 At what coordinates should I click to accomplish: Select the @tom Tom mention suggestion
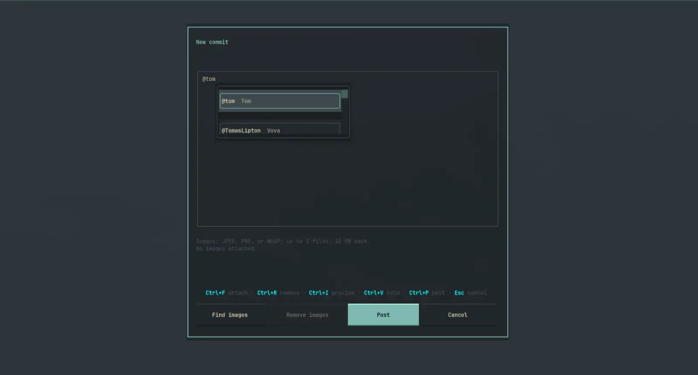(280, 101)
